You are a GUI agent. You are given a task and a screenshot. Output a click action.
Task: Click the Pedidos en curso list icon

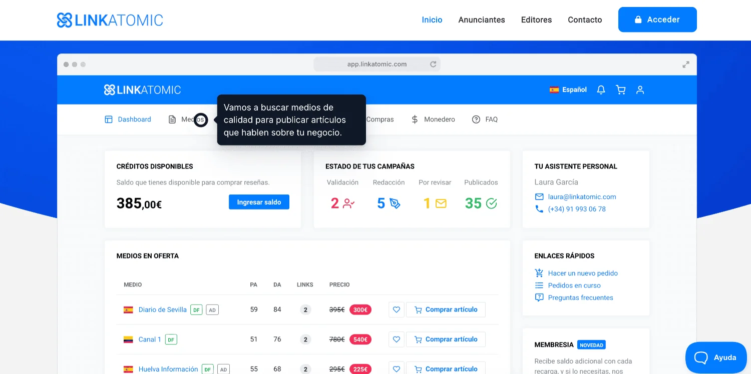[x=539, y=285]
